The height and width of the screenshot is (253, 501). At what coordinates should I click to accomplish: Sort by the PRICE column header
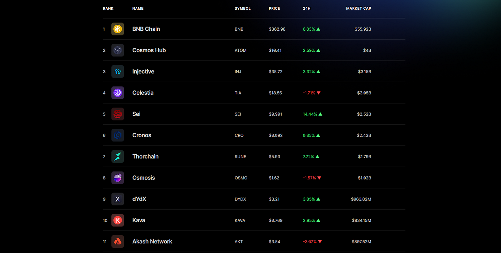pyautogui.click(x=274, y=8)
